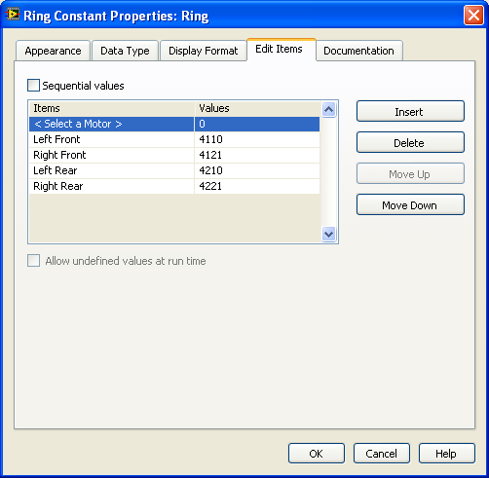
Task: Click the LabVIEW icon in title bar
Action: [x=13, y=15]
